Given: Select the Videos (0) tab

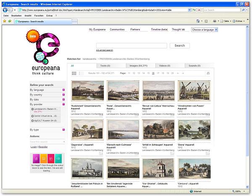Looking at the screenshot, I should (x=170, y=66).
